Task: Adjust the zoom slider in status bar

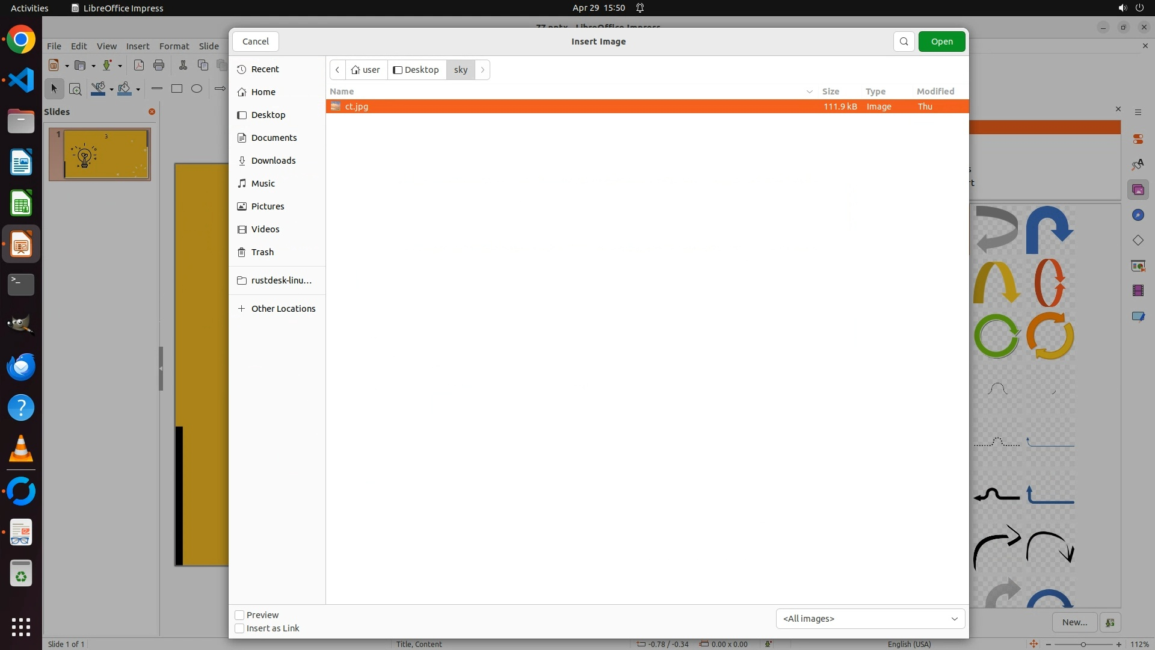Action: pos(1083,644)
